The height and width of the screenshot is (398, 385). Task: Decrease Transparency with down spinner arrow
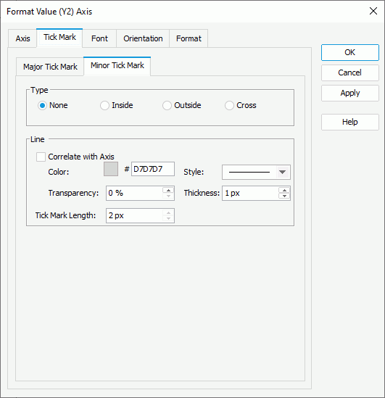pyautogui.click(x=168, y=196)
